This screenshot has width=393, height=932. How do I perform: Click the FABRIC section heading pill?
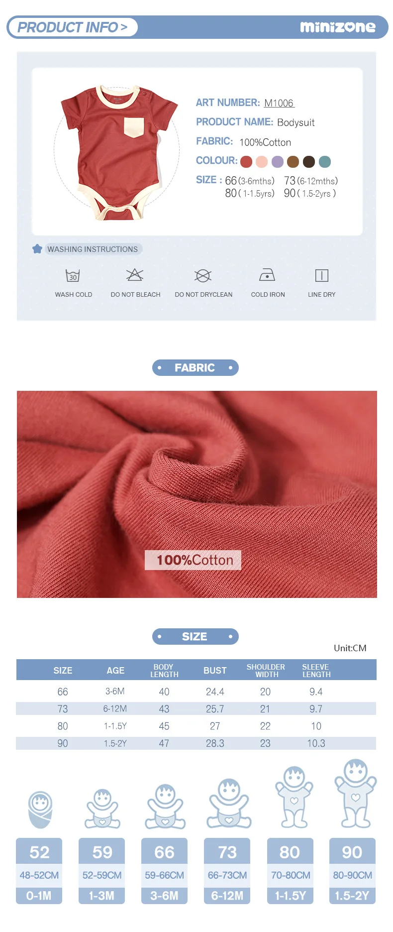[x=195, y=368]
